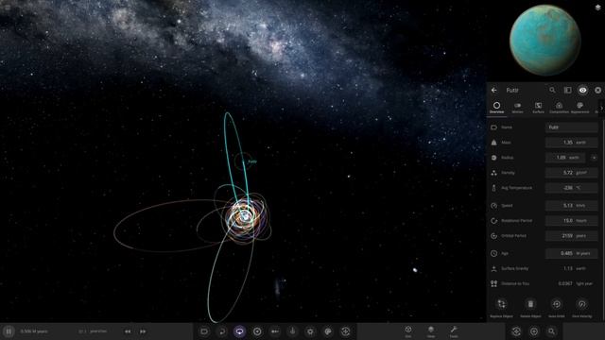Viewport: 605px width, 340px height.
Task: Click the highlighted orbit mode icon
Action: 239,331
